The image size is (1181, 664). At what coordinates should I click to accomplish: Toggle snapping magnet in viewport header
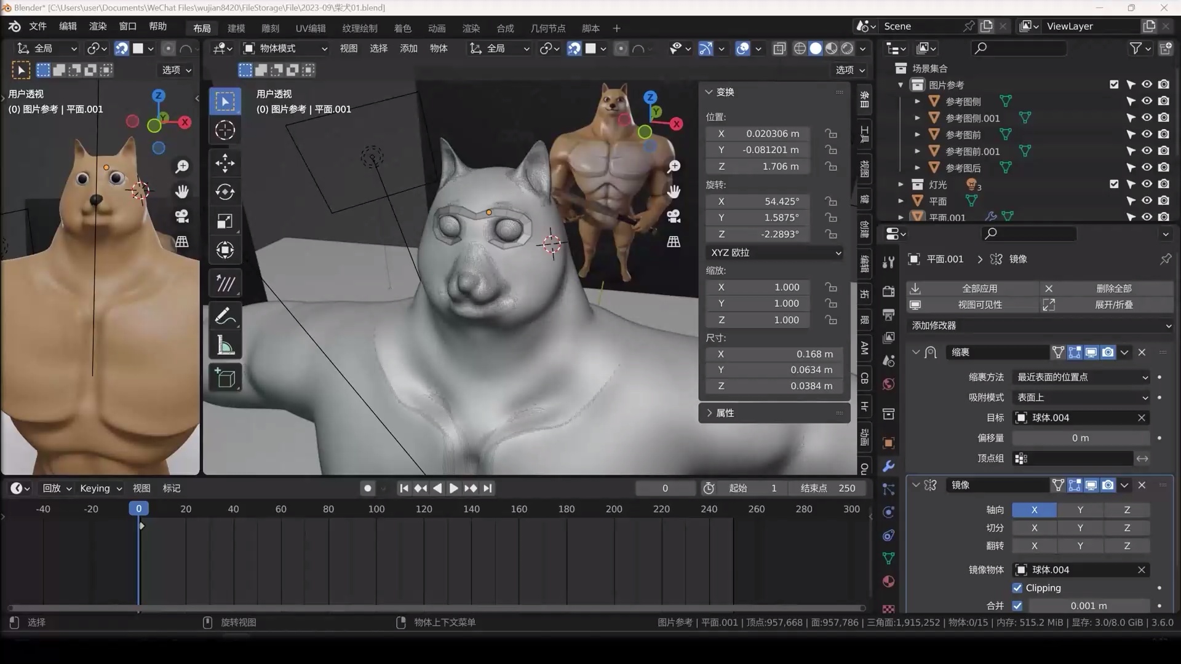(573, 48)
